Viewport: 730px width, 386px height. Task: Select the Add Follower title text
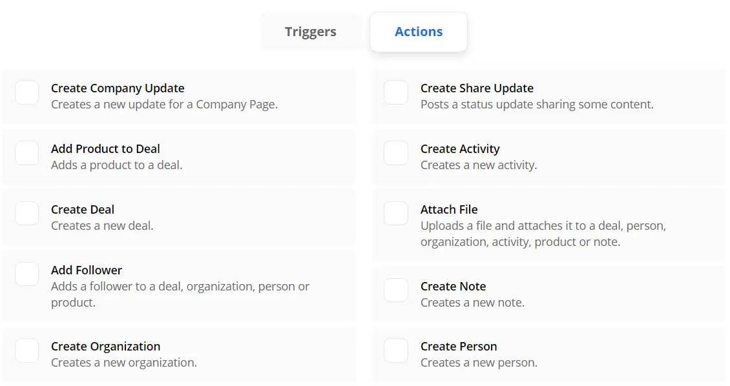[x=87, y=270]
